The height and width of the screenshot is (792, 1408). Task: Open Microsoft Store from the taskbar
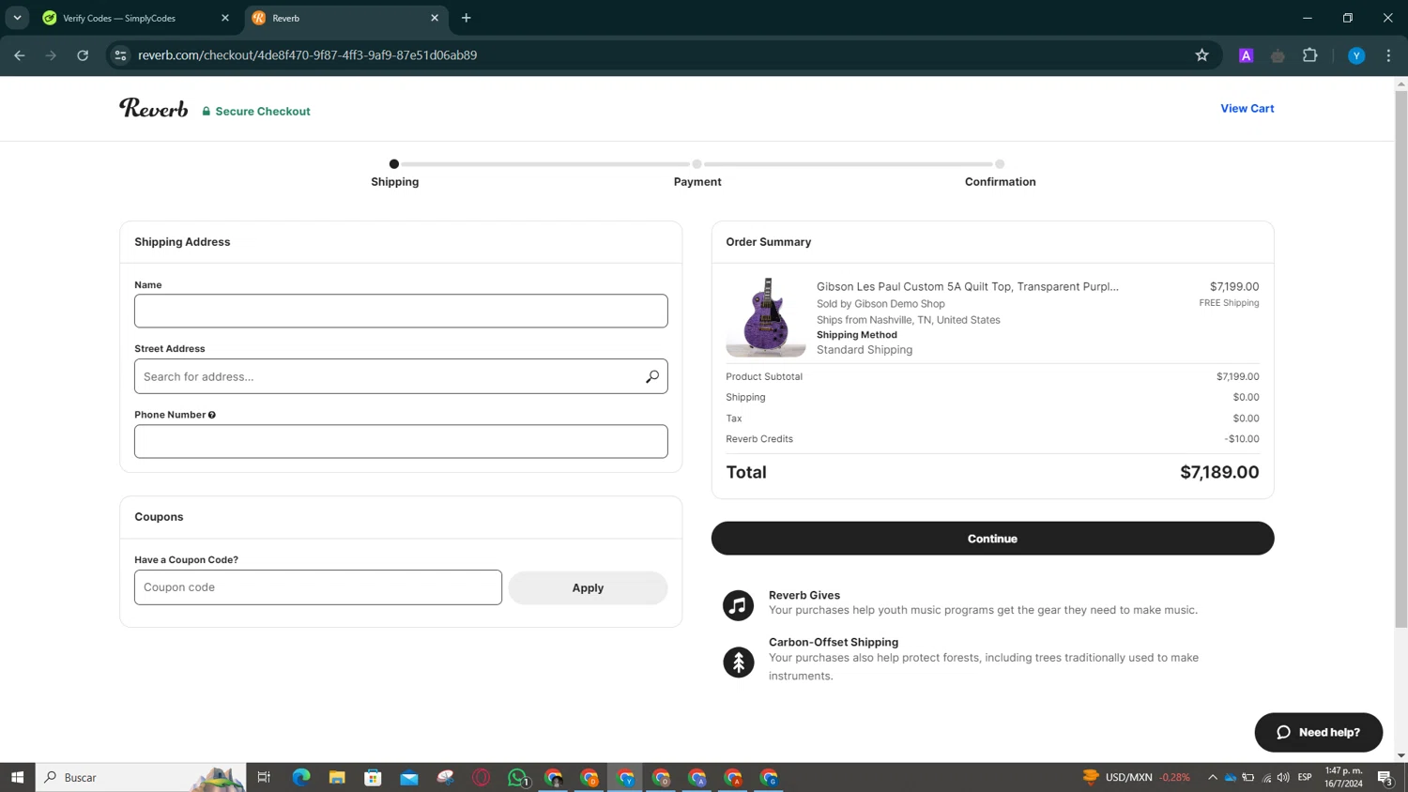click(373, 777)
